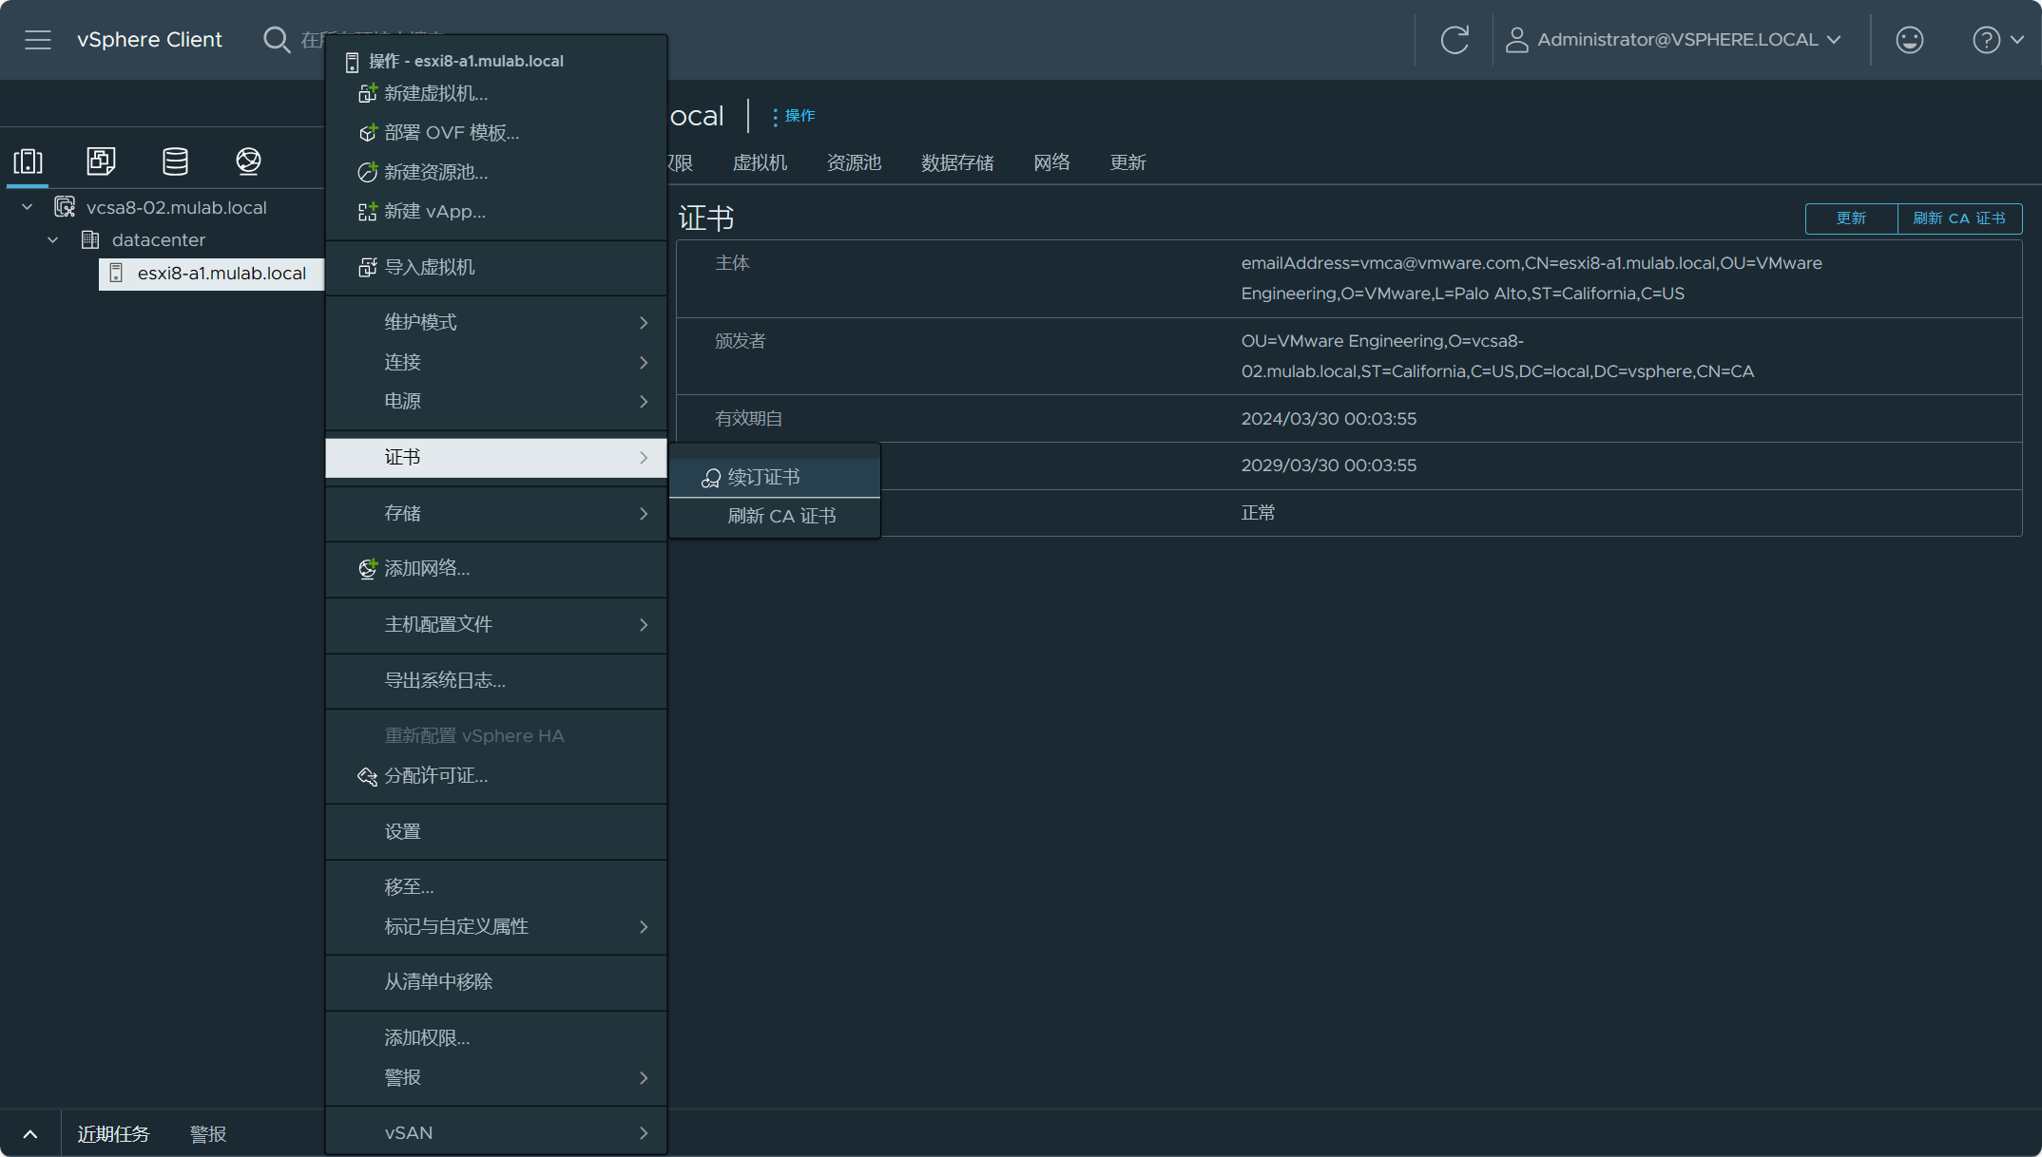
Task: Open the 操作 actions dropdown in header
Action: (x=794, y=116)
